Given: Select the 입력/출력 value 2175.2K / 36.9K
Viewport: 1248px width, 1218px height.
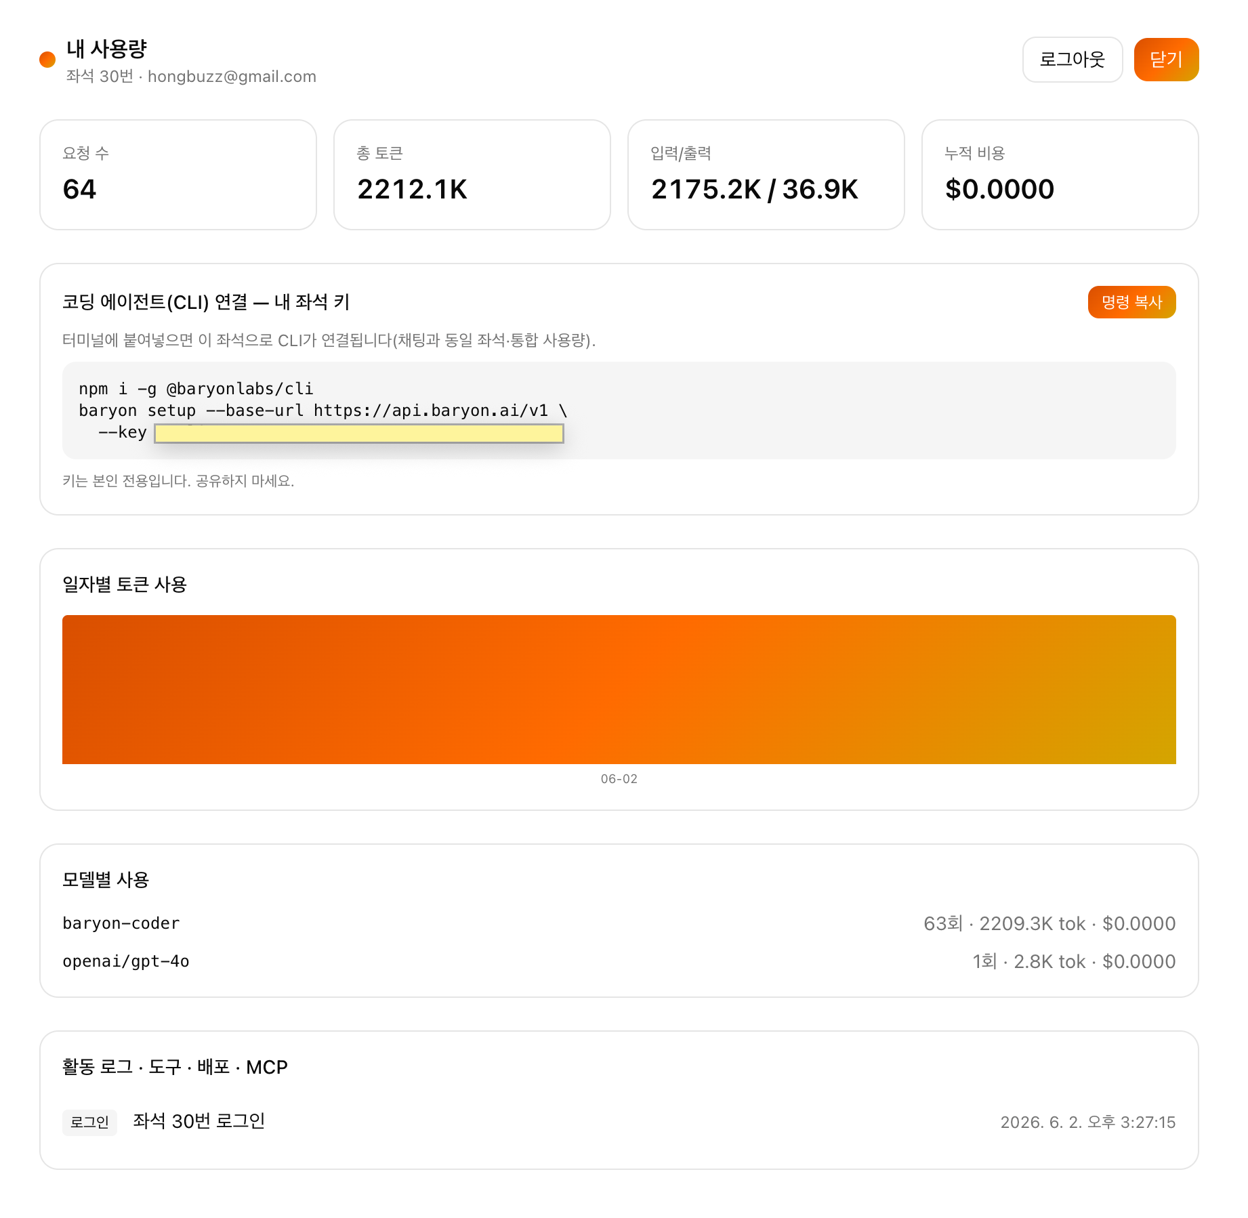Looking at the screenshot, I should coord(754,189).
